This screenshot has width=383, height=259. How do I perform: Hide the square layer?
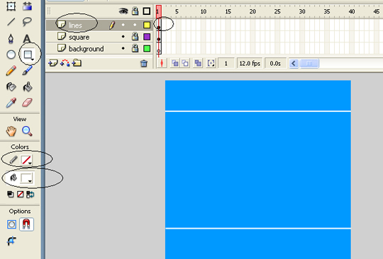click(x=123, y=37)
